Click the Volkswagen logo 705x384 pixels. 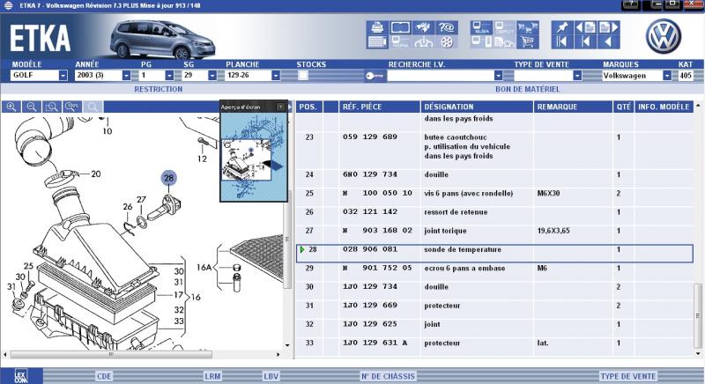pyautogui.click(x=664, y=36)
